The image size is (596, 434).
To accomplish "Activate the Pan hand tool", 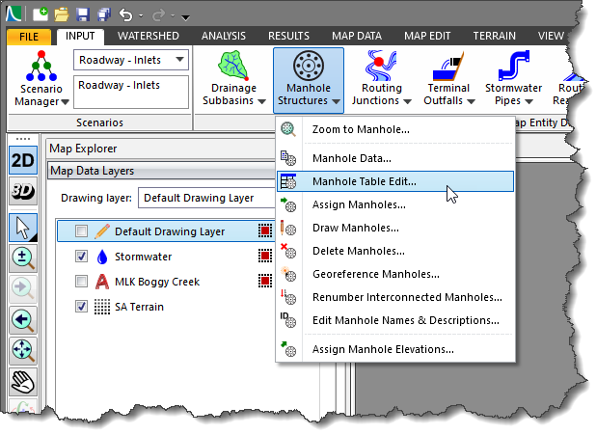I will (23, 384).
